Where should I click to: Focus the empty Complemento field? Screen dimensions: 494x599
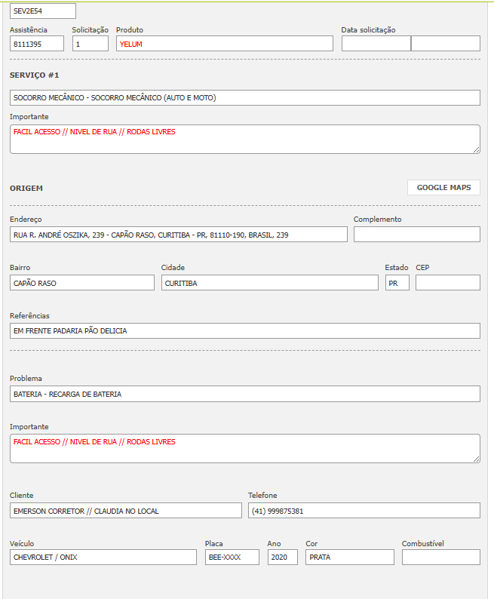[x=416, y=235]
